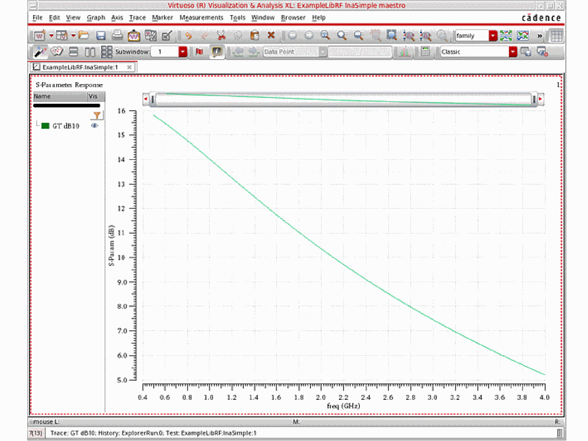Click the green GT dB10 color swatch
588x441 pixels.
point(45,126)
